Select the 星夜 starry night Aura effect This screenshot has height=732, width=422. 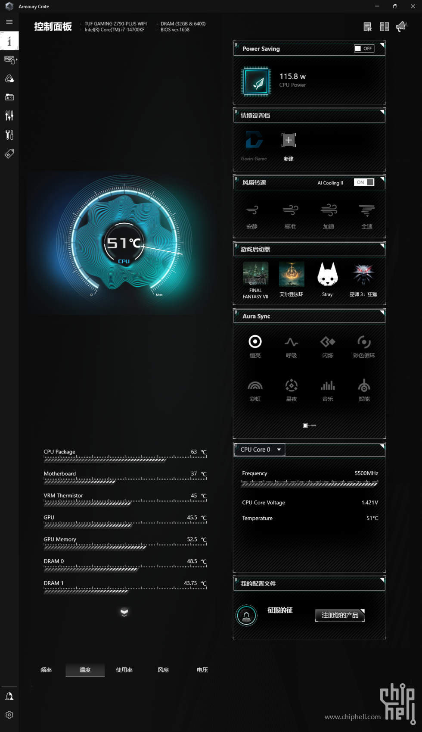[292, 390]
